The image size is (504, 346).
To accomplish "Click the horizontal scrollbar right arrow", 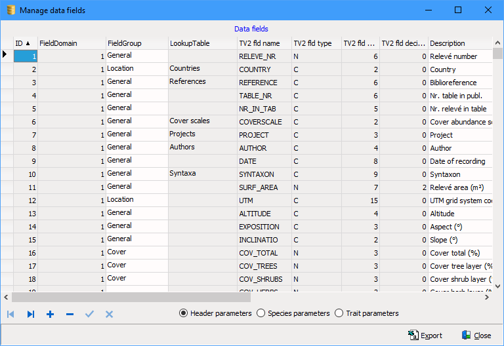I will tap(487, 297).
